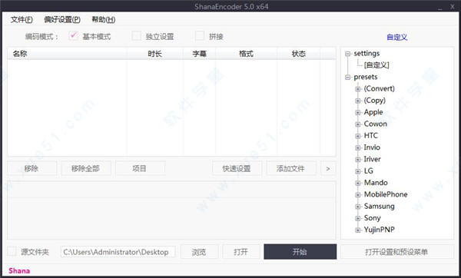Click the 添加文件 button
Image resolution: width=461 pixels, height=278 pixels.
click(x=291, y=168)
